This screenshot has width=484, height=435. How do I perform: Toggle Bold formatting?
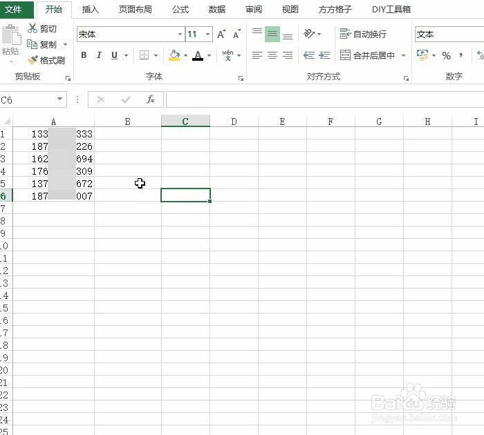pyautogui.click(x=84, y=55)
